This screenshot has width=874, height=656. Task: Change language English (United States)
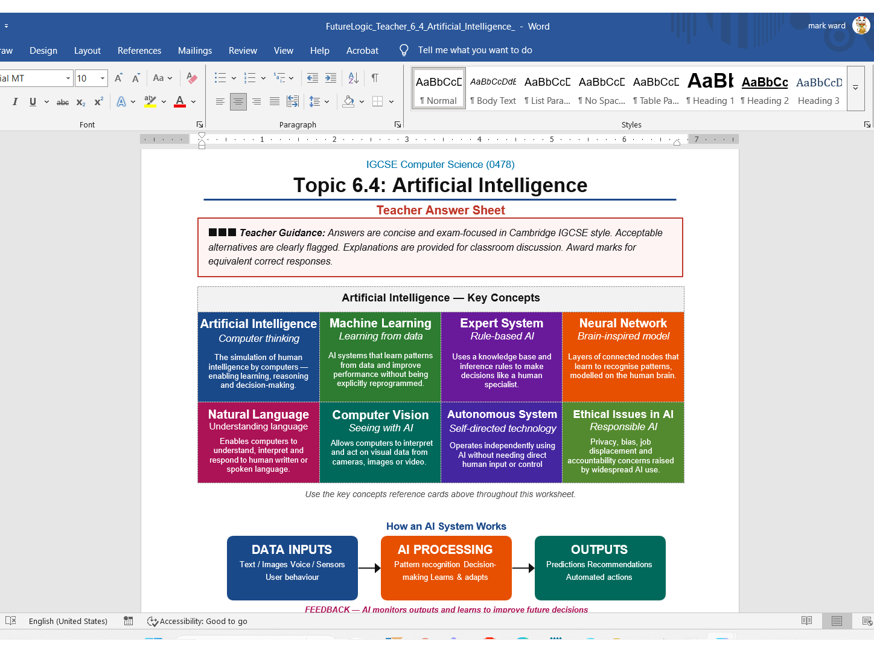(68, 621)
